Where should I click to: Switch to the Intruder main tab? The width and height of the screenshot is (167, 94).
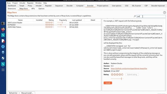(x=39, y=6)
